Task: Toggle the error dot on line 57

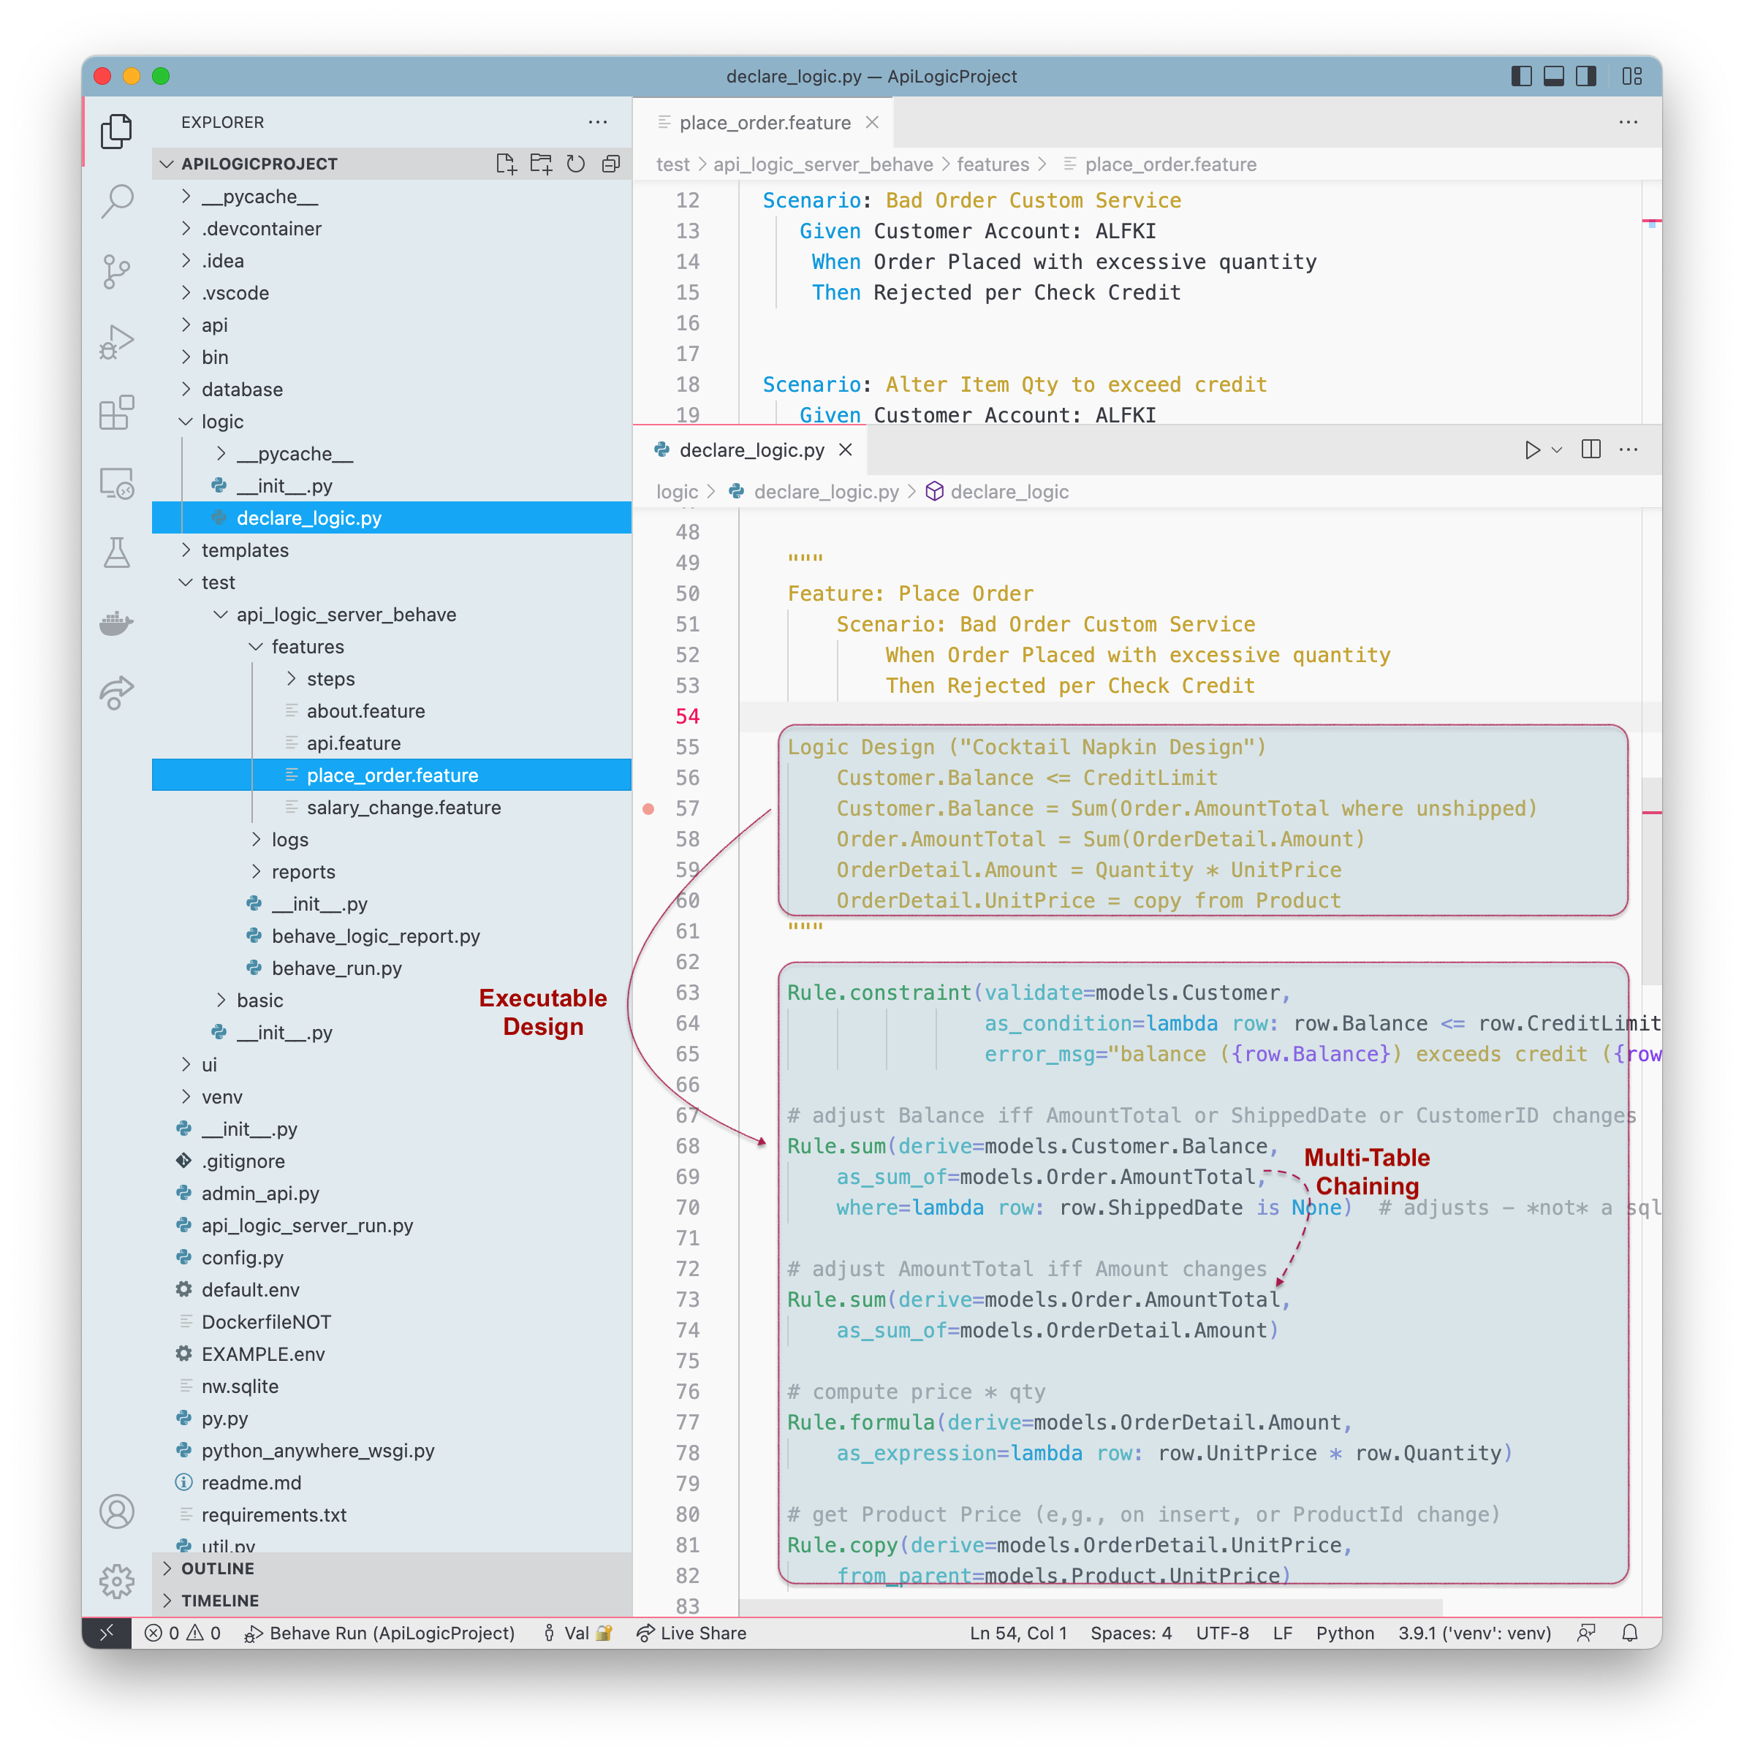Action: tap(656, 808)
